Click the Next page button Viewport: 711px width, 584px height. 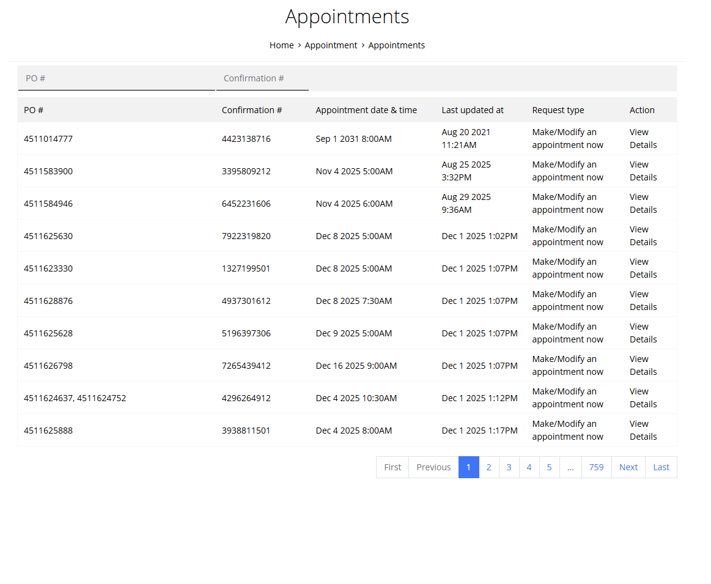click(628, 467)
